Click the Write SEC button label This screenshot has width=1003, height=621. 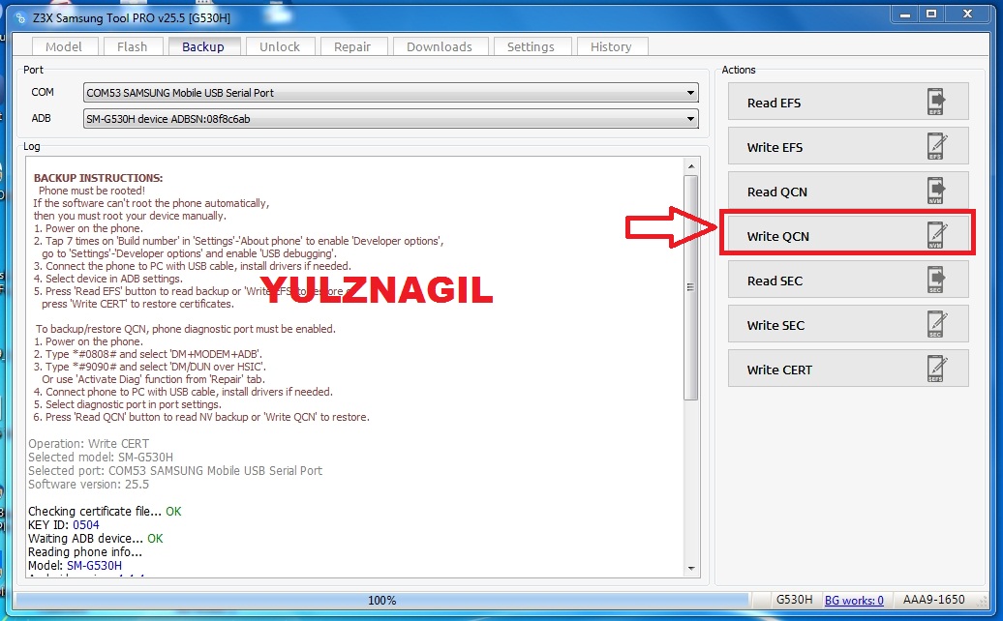click(x=775, y=325)
